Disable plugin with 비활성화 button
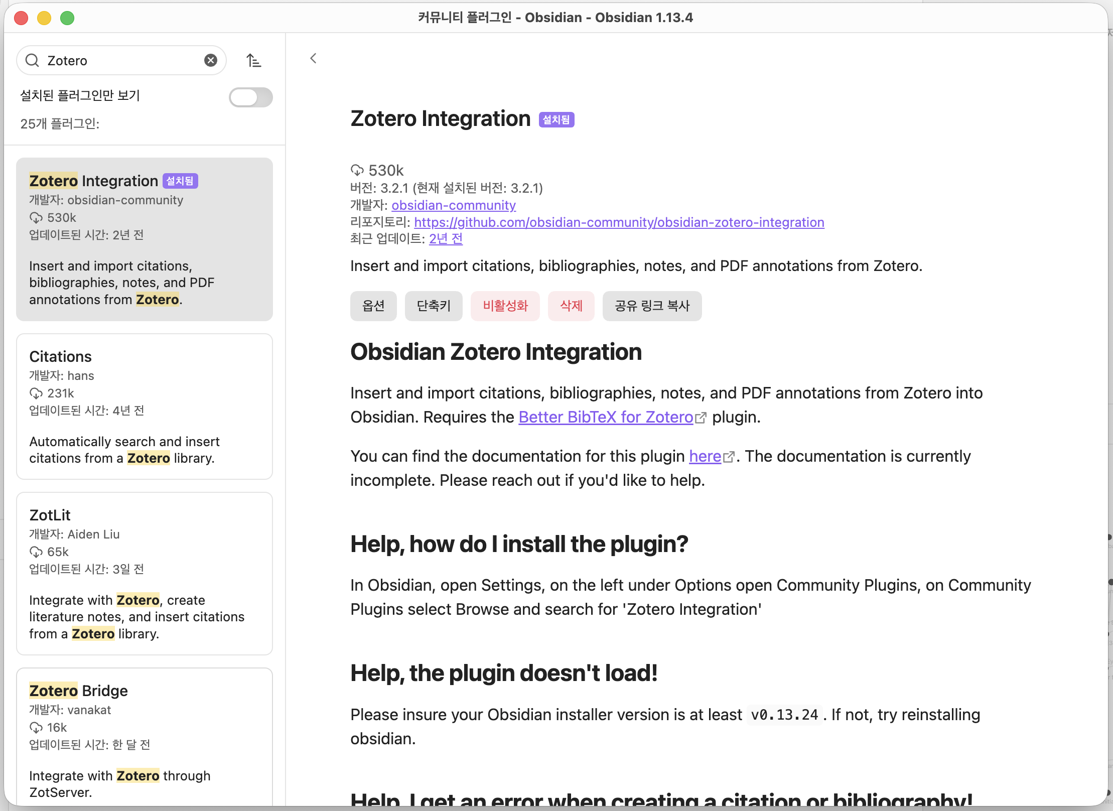Viewport: 1113px width, 811px height. (505, 306)
